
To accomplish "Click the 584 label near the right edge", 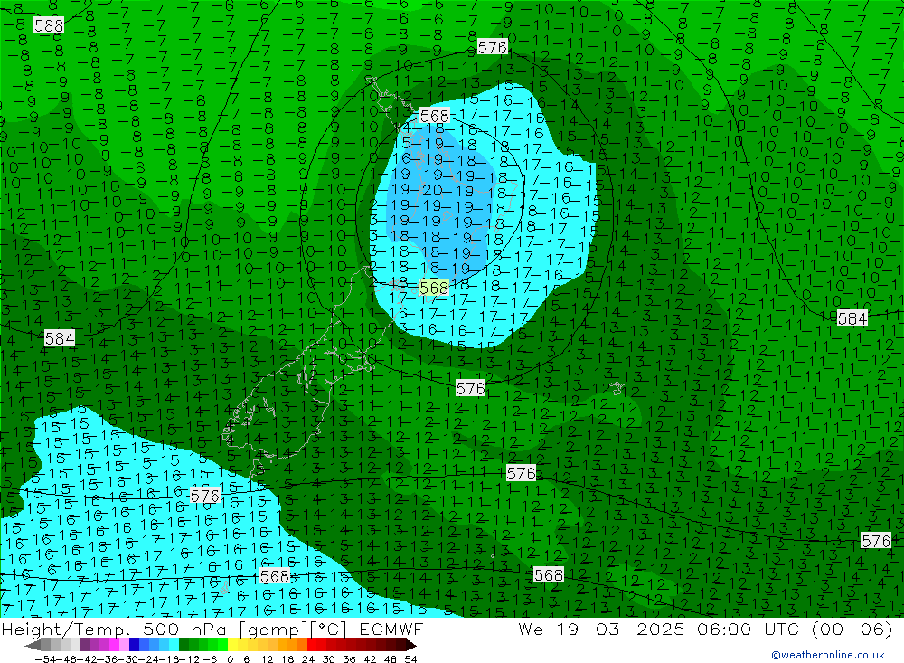I will point(852,318).
